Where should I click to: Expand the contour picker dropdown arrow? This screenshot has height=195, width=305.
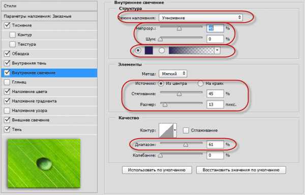click(175, 131)
